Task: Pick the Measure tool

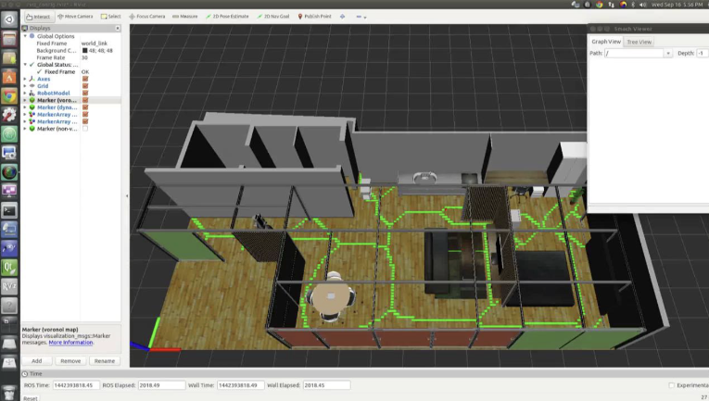Action: point(185,17)
